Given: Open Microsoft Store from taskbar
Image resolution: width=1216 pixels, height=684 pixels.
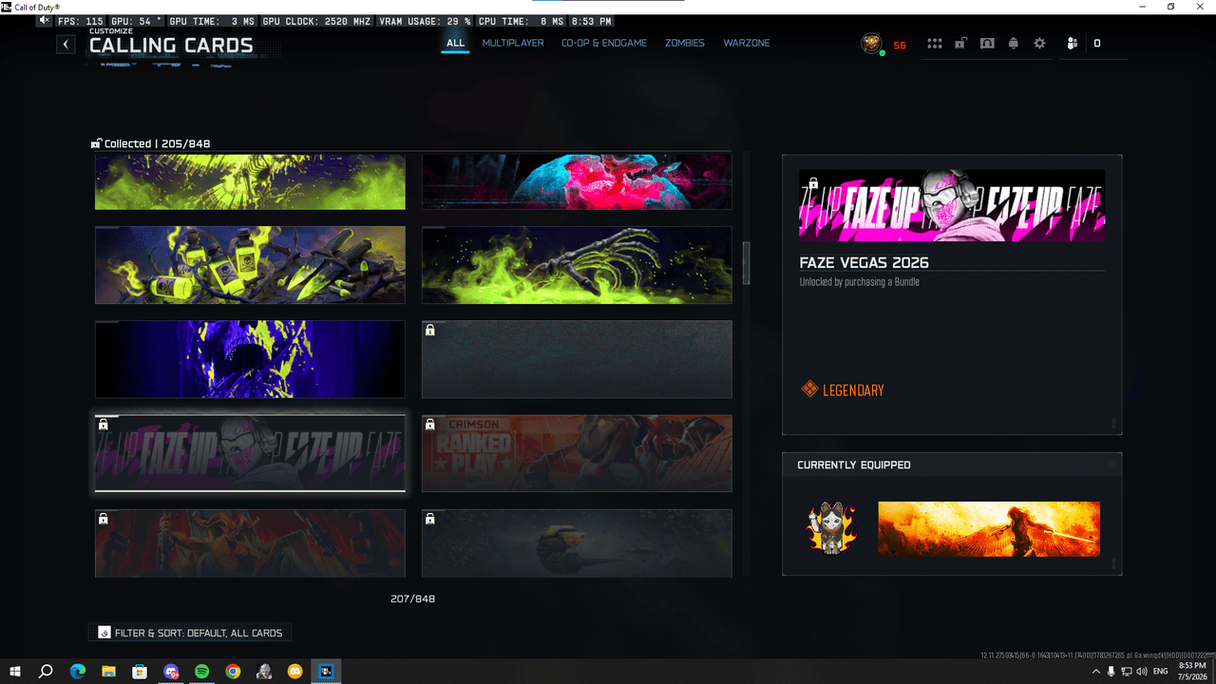Looking at the screenshot, I should 140,671.
